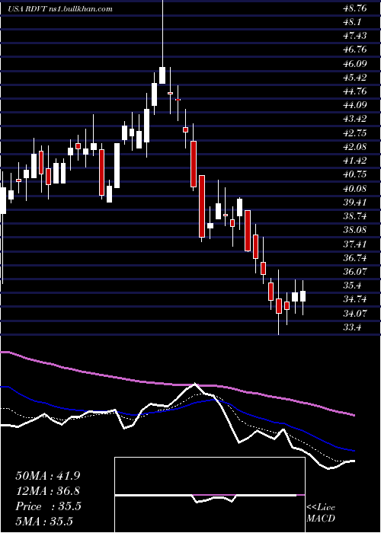Image resolution: width=381 pixels, height=533 pixels.
Task: Select the 34.74 price axis label
Action: [x=354, y=299]
